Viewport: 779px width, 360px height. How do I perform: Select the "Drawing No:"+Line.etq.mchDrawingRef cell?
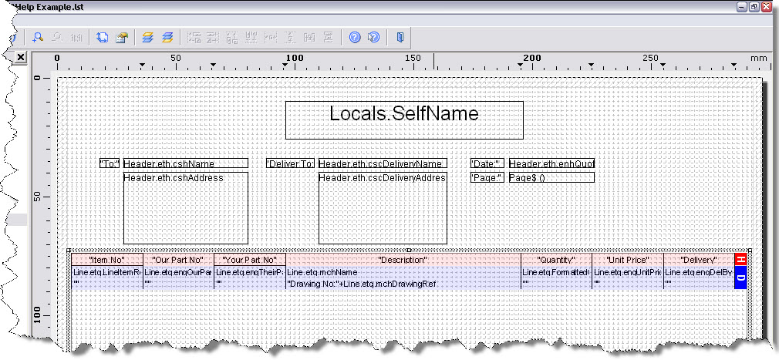[403, 284]
